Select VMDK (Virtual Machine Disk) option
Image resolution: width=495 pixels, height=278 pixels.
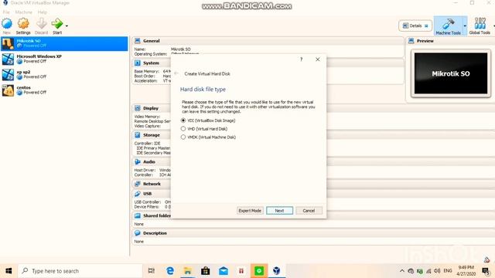click(x=208, y=137)
